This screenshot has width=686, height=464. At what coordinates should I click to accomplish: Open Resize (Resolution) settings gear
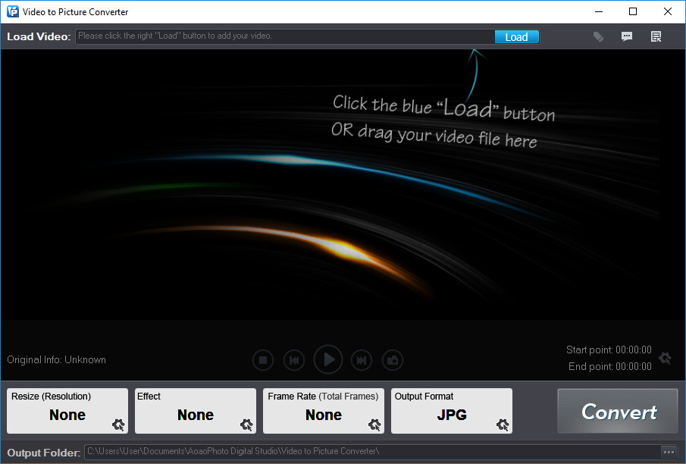coord(118,425)
